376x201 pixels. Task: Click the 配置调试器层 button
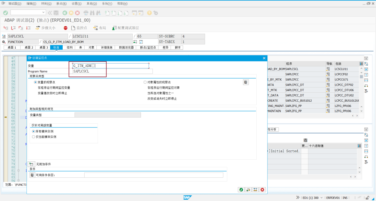click(125, 28)
